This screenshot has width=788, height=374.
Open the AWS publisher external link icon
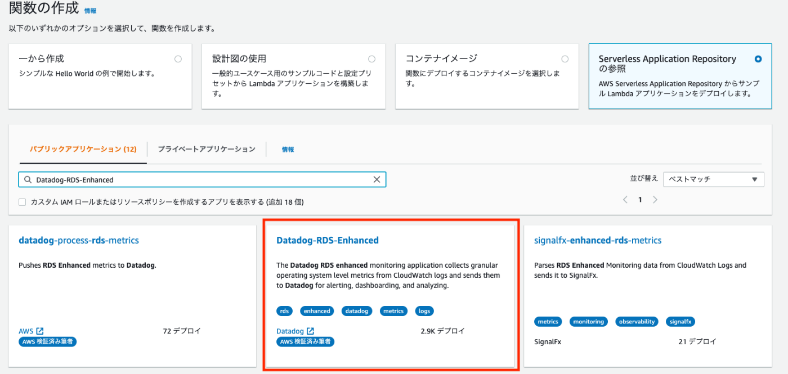click(x=39, y=331)
